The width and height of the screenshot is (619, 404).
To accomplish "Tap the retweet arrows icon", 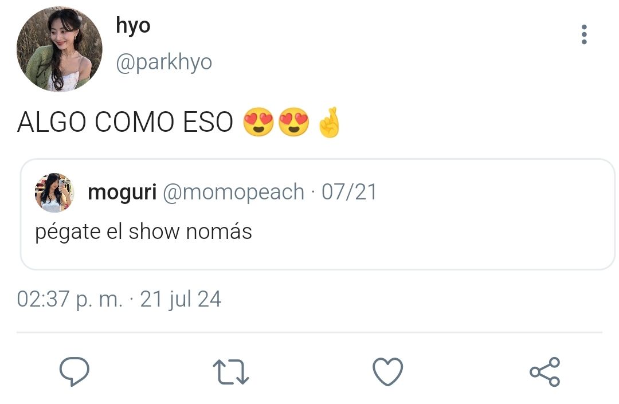I will 231,372.
